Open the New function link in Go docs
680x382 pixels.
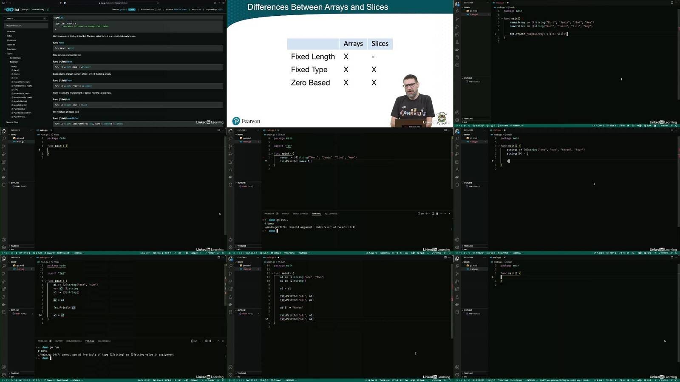(61, 42)
